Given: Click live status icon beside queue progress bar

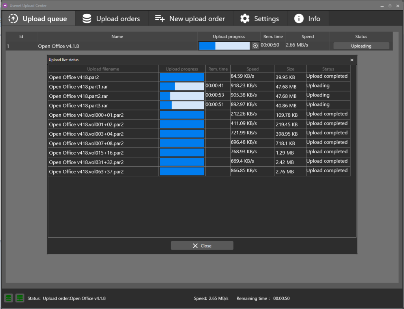Looking at the screenshot, I should tap(255, 46).
